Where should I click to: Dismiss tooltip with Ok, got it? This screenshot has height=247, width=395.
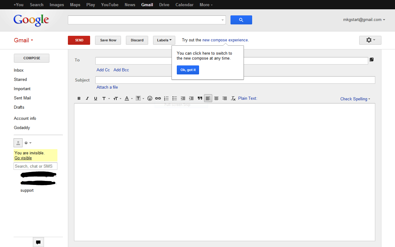click(188, 70)
